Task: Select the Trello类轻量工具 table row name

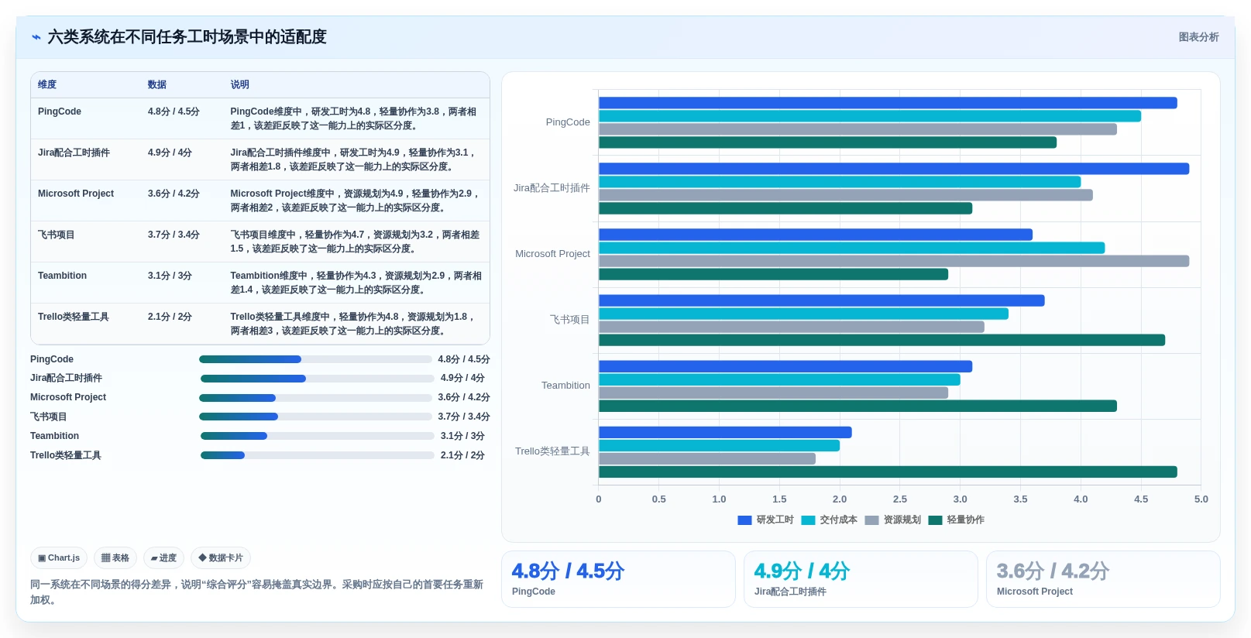Action: tap(73, 317)
